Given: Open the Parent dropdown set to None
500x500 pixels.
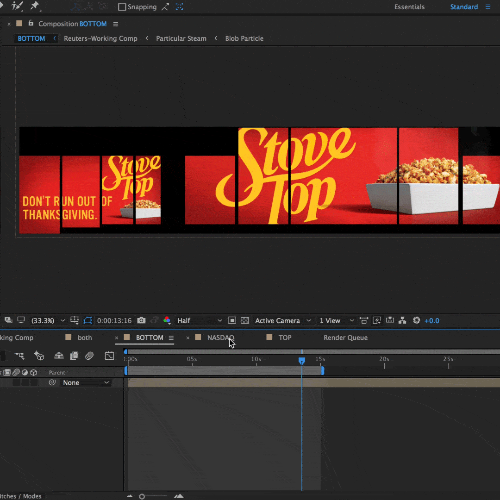Looking at the screenshot, I should click(86, 382).
